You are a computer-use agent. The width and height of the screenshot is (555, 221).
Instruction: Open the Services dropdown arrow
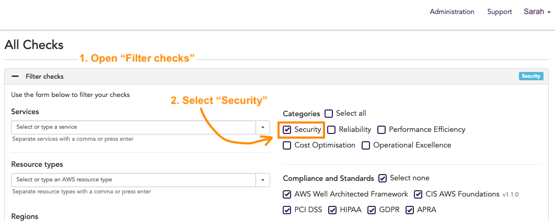coord(263,127)
